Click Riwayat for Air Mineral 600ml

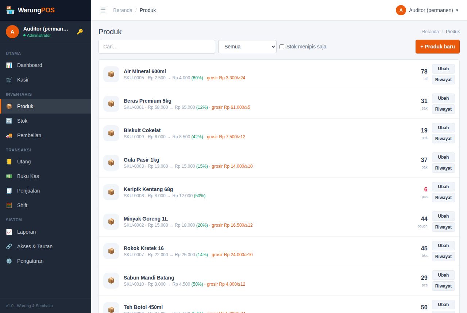click(443, 80)
